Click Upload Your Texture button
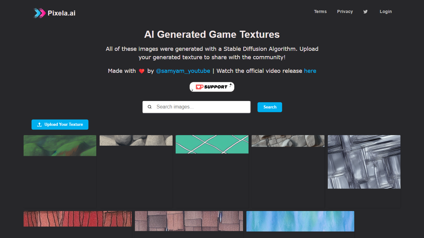Viewport: 424px width, 238px height. click(x=60, y=125)
